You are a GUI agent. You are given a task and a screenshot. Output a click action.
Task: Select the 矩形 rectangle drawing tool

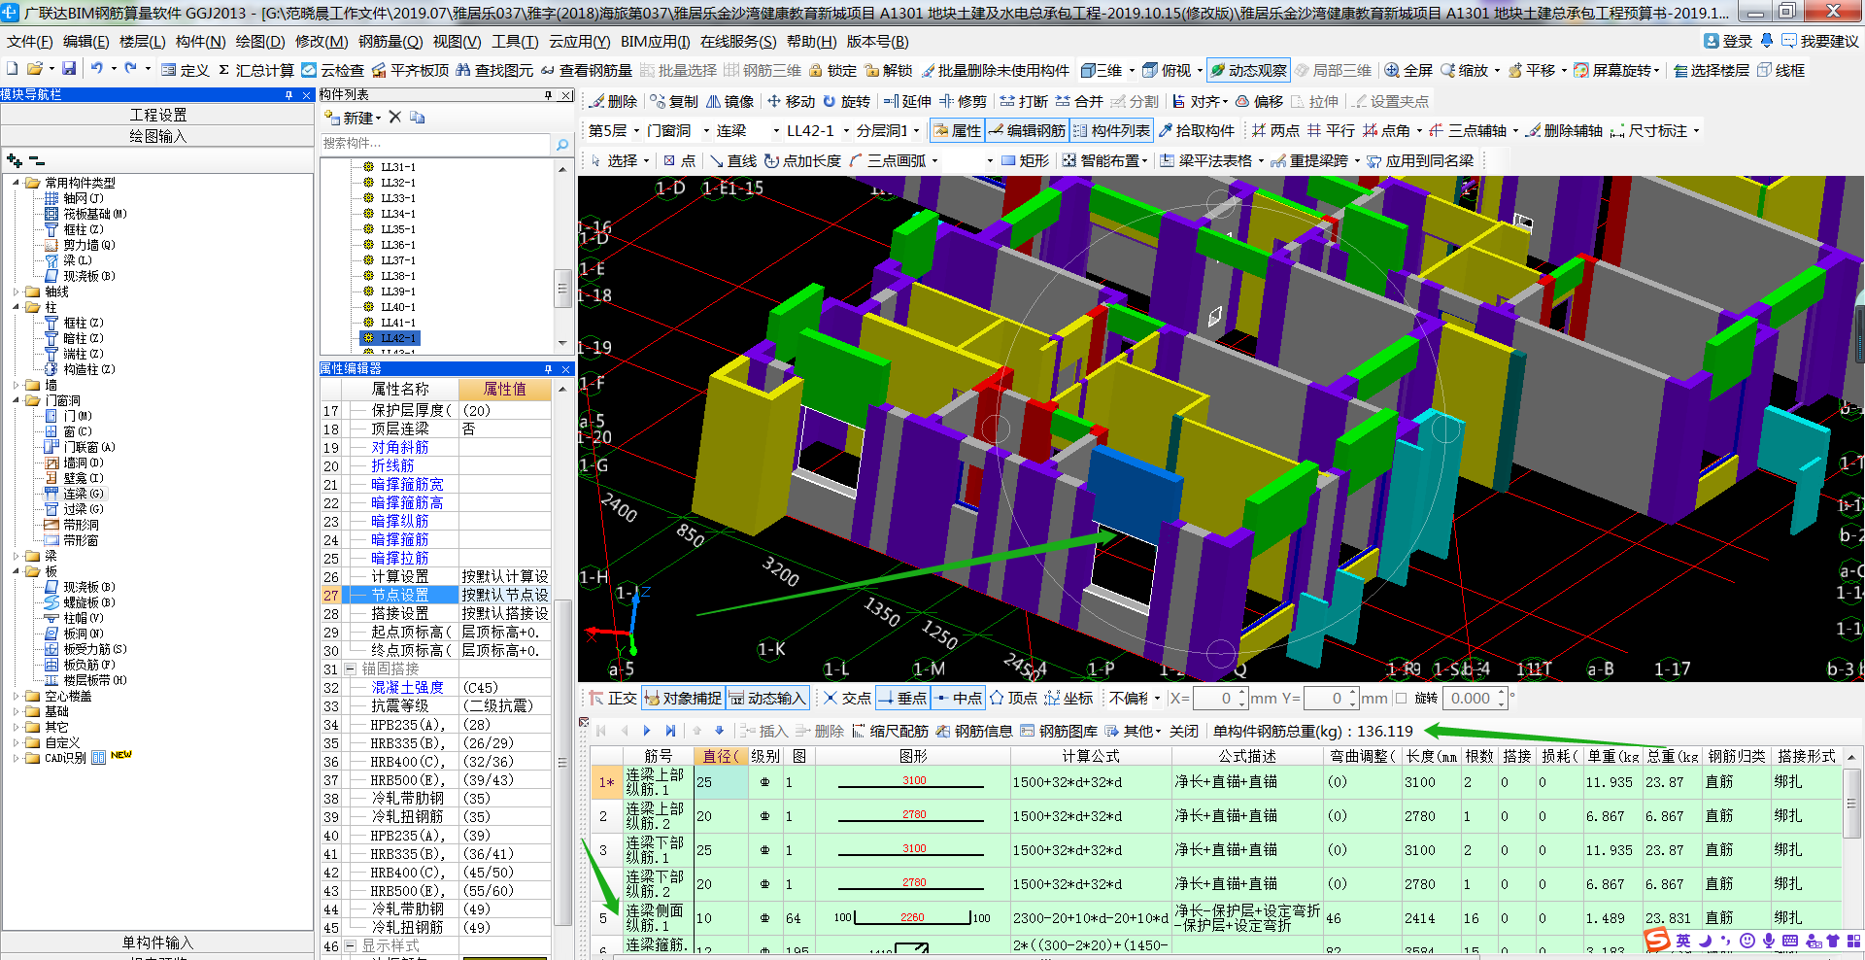coord(1025,160)
